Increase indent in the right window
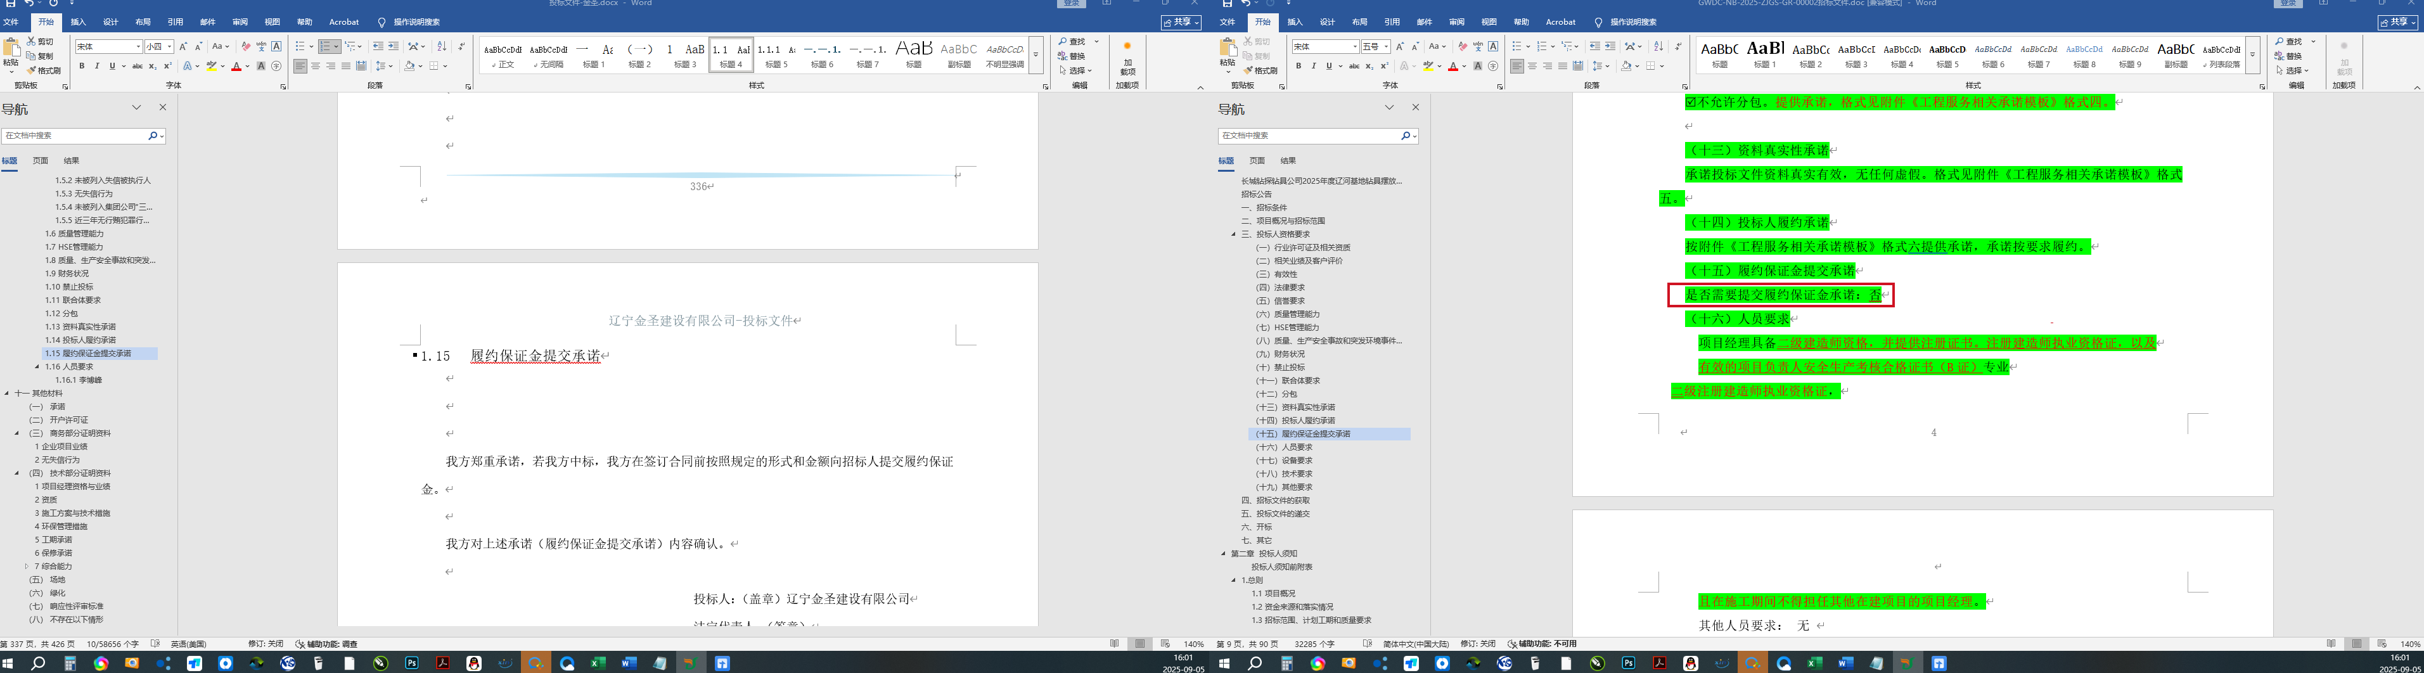 (1610, 46)
